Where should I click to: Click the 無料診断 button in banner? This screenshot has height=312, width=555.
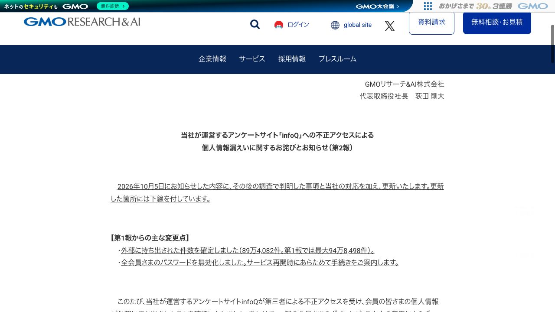(x=113, y=6)
